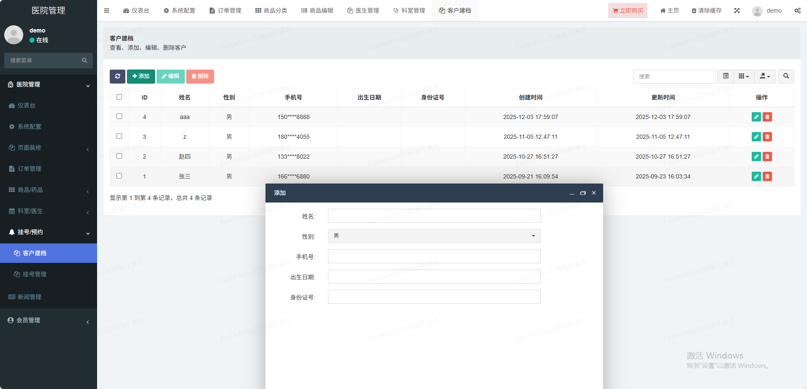The image size is (807, 389).
Task: Click the green edit icon for row aaa
Action: pyautogui.click(x=756, y=117)
